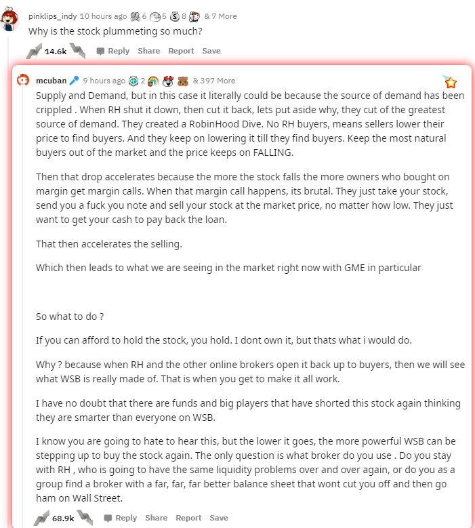Screen dimensions: 475x528
Task: Expand '& 397 More' awards list
Action: (x=213, y=81)
